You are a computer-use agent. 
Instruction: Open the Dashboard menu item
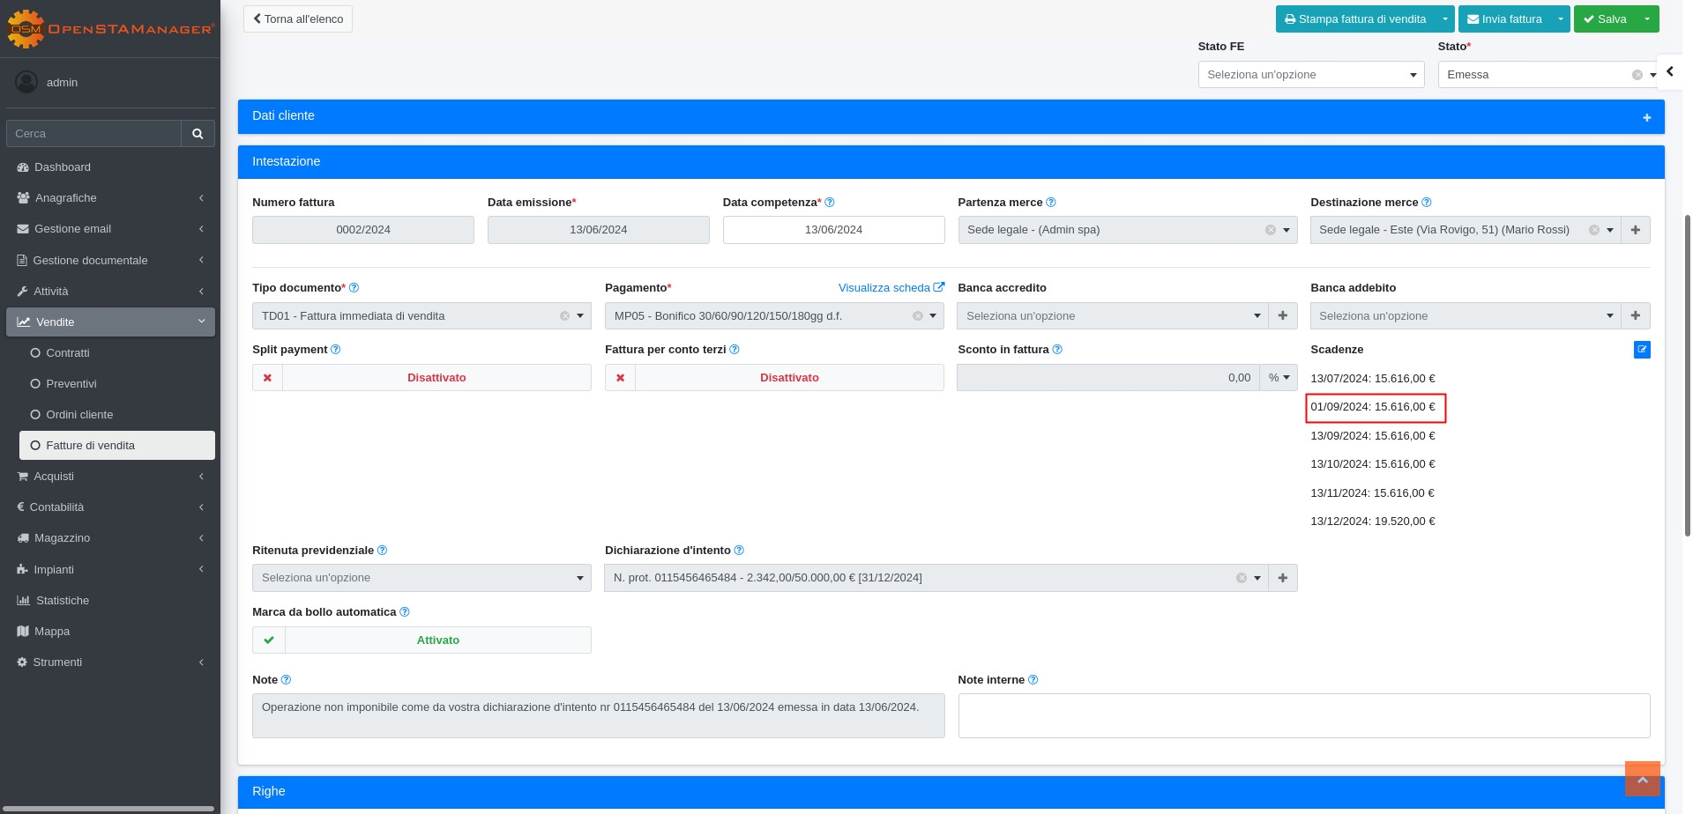[63, 167]
